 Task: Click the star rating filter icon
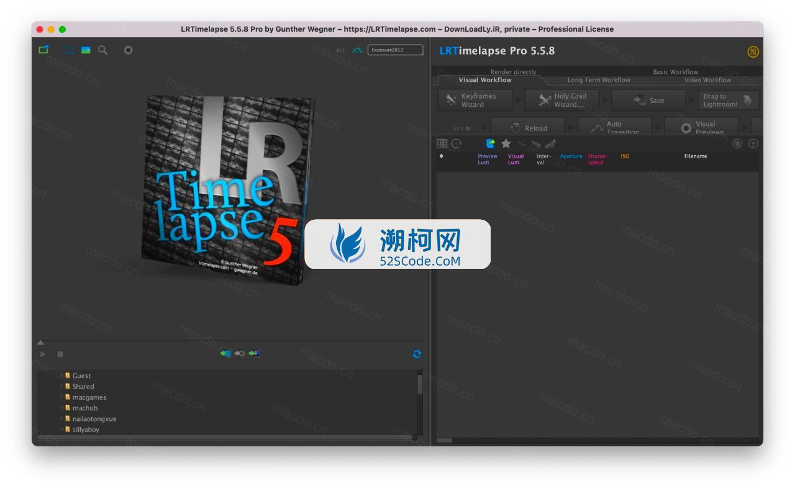click(x=506, y=143)
